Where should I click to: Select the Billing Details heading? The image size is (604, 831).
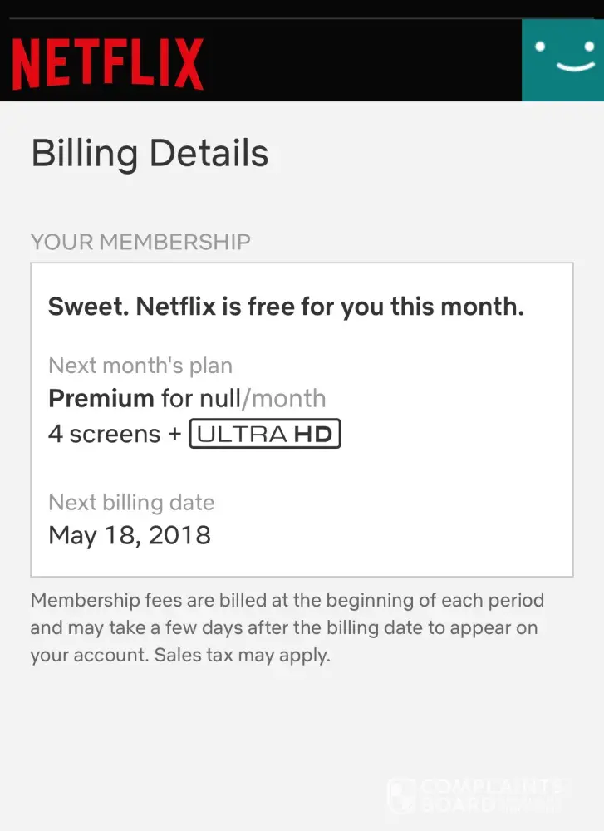[x=150, y=155]
